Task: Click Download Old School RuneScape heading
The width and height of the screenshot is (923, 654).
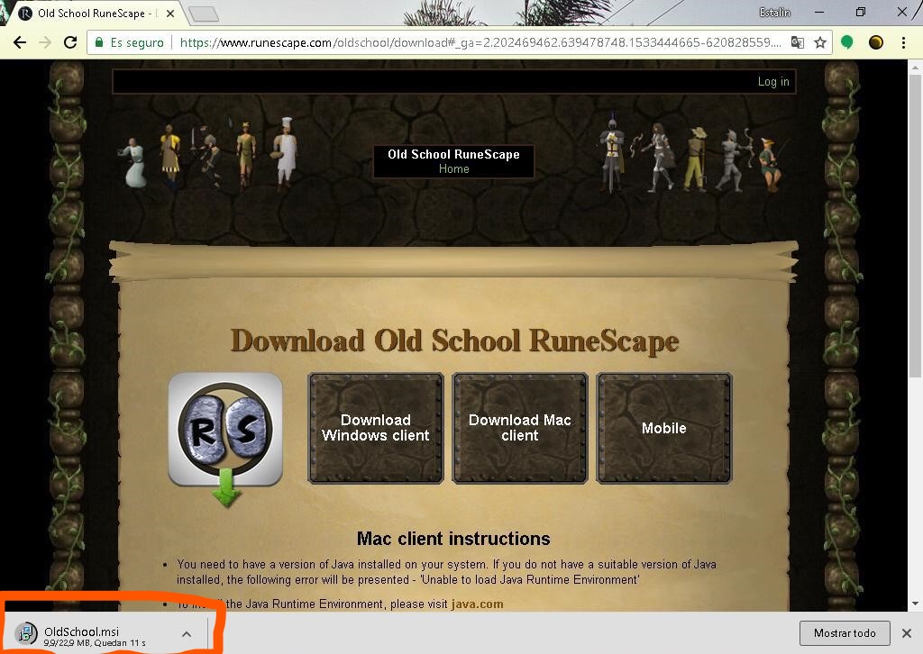Action: [x=454, y=341]
